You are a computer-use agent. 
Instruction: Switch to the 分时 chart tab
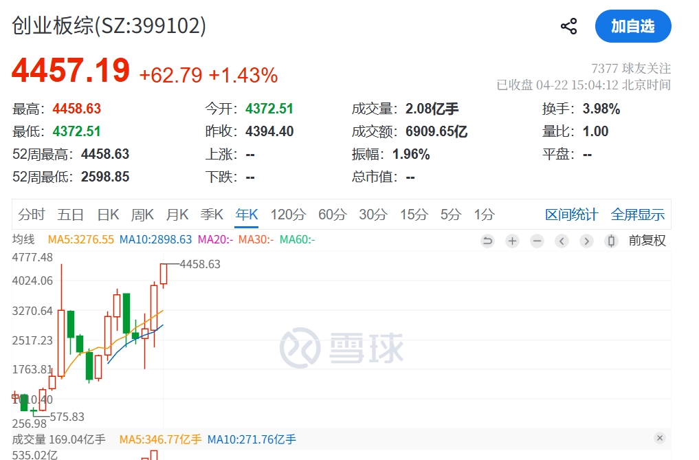(31, 215)
